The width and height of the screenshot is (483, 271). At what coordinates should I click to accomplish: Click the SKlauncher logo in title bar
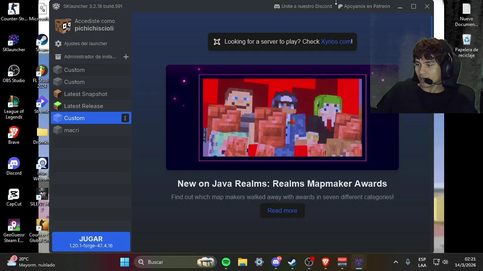tap(56, 6)
